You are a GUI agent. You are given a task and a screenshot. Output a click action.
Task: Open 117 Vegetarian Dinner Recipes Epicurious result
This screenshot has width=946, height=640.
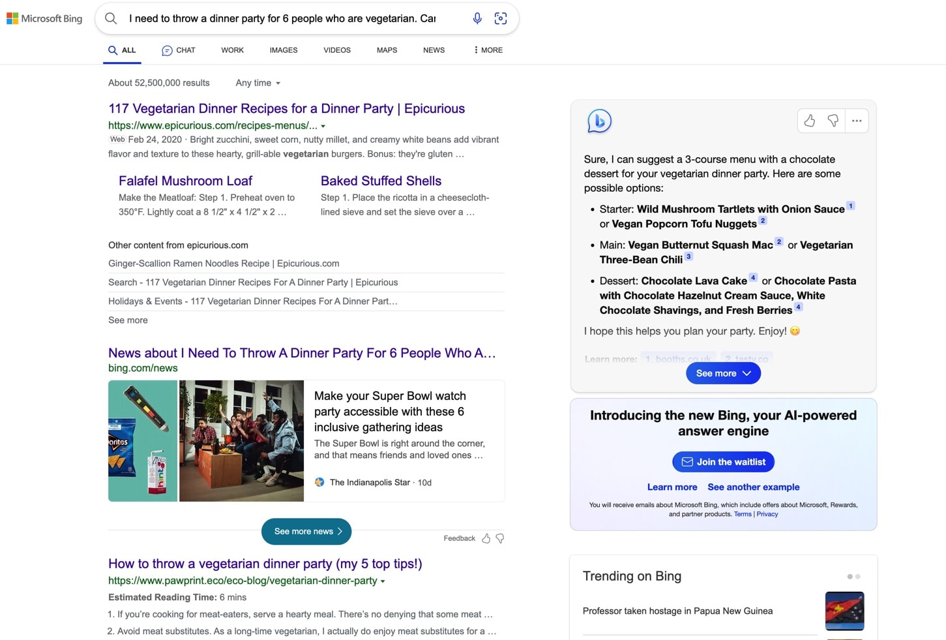pyautogui.click(x=286, y=108)
